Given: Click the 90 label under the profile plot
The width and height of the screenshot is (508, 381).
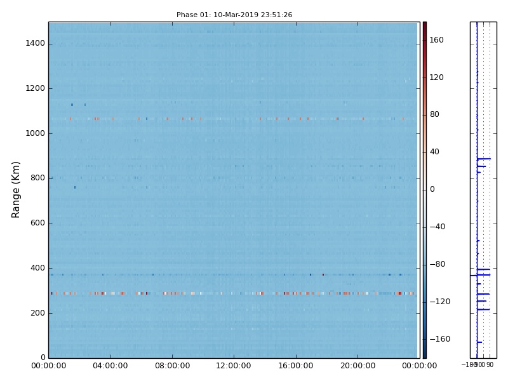Looking at the screenshot, I should pos(490,364).
